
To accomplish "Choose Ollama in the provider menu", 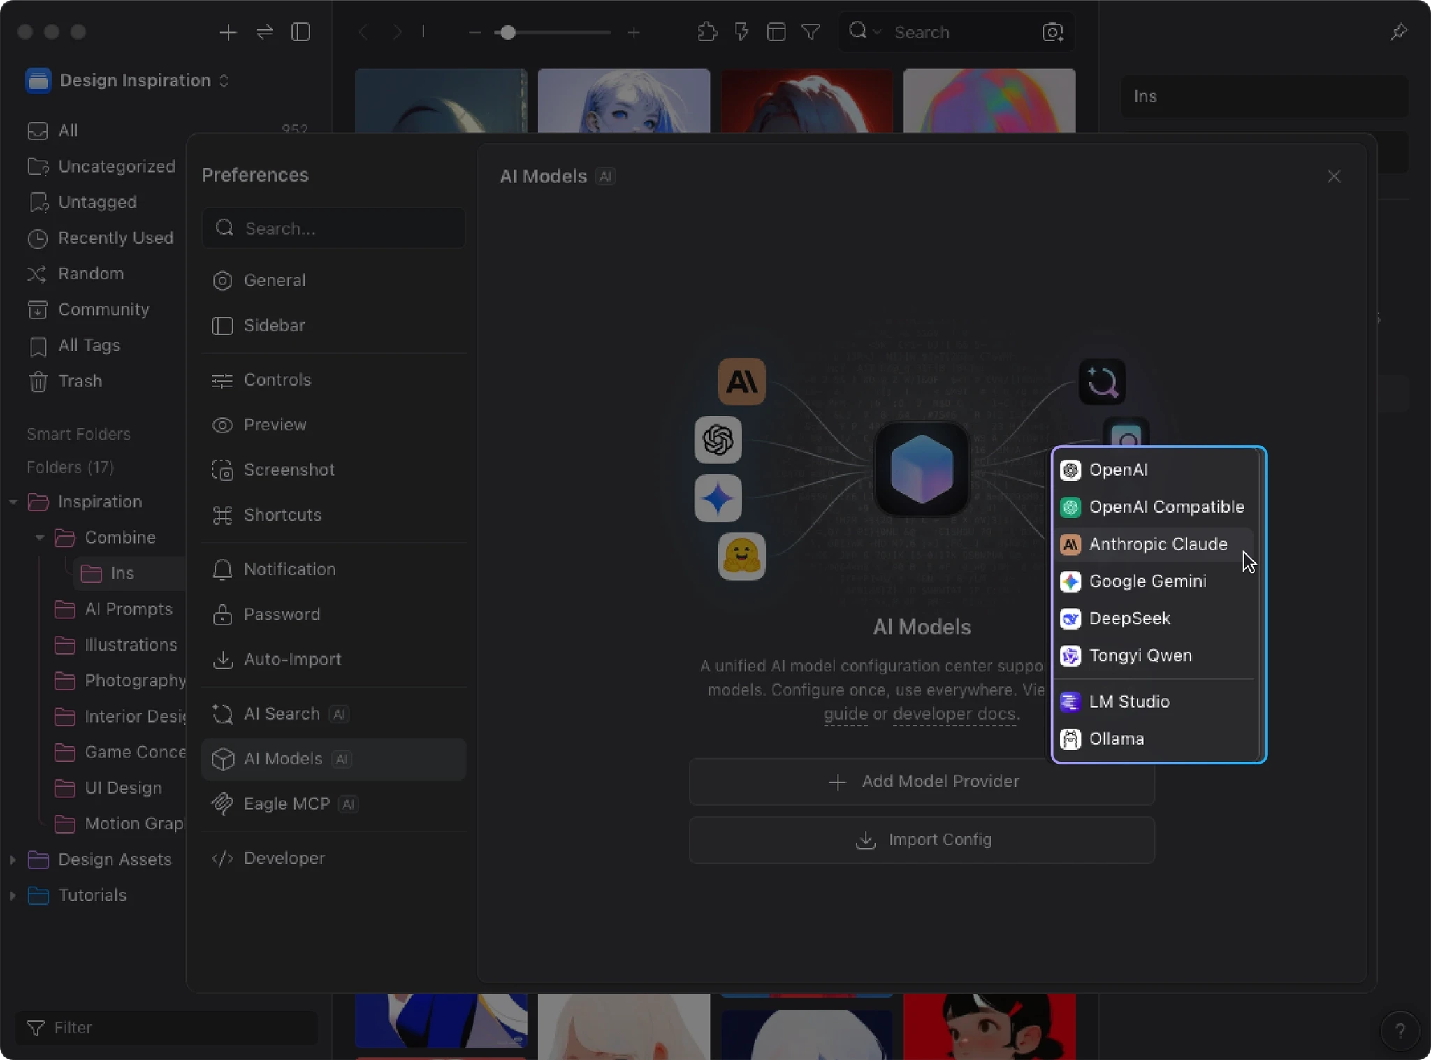I will point(1116,739).
